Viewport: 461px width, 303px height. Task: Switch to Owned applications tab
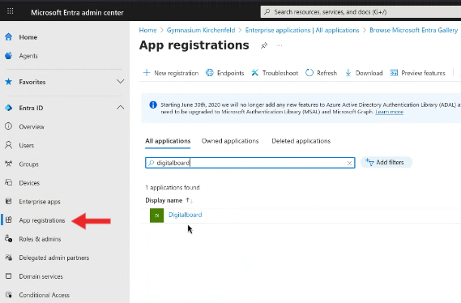tap(230, 141)
